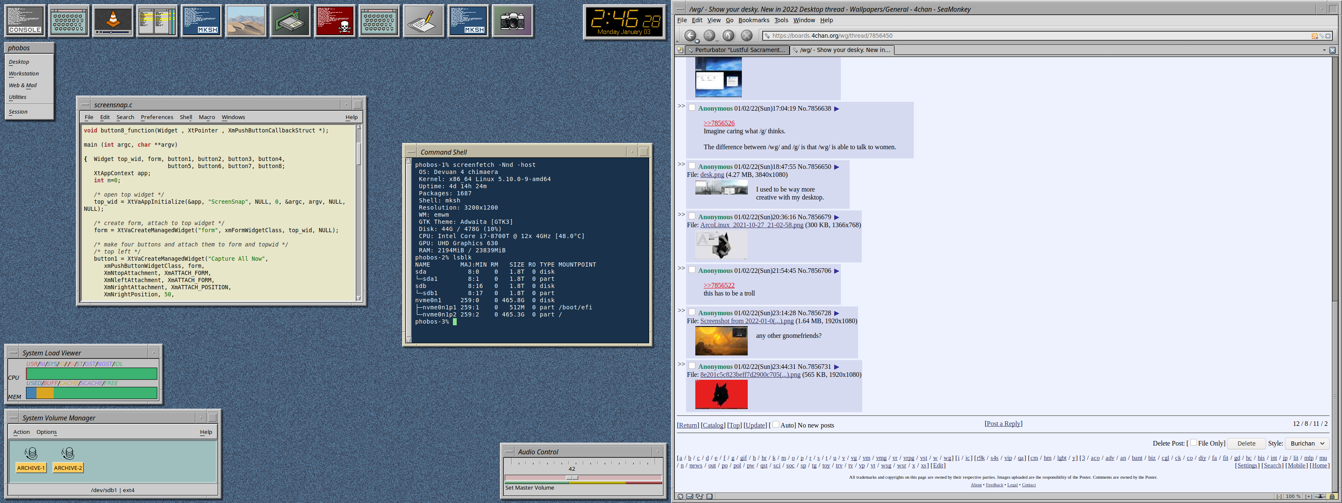Open the notepad with pencil launcher

click(x=424, y=21)
